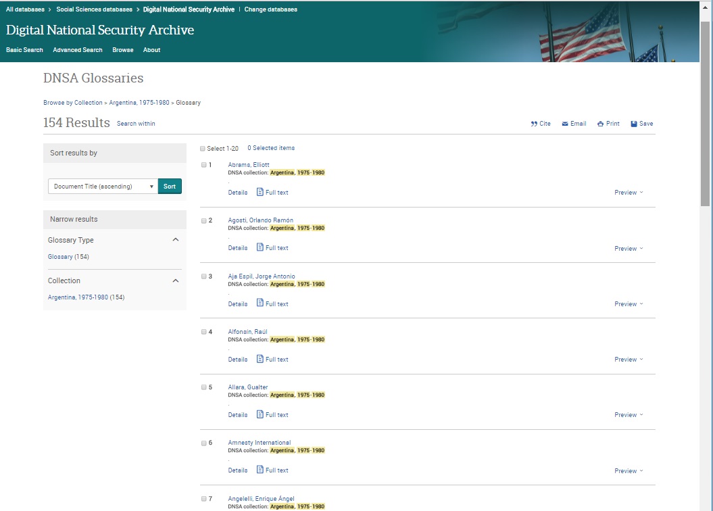Open the About menu item
This screenshot has width=713, height=511.
(x=151, y=50)
